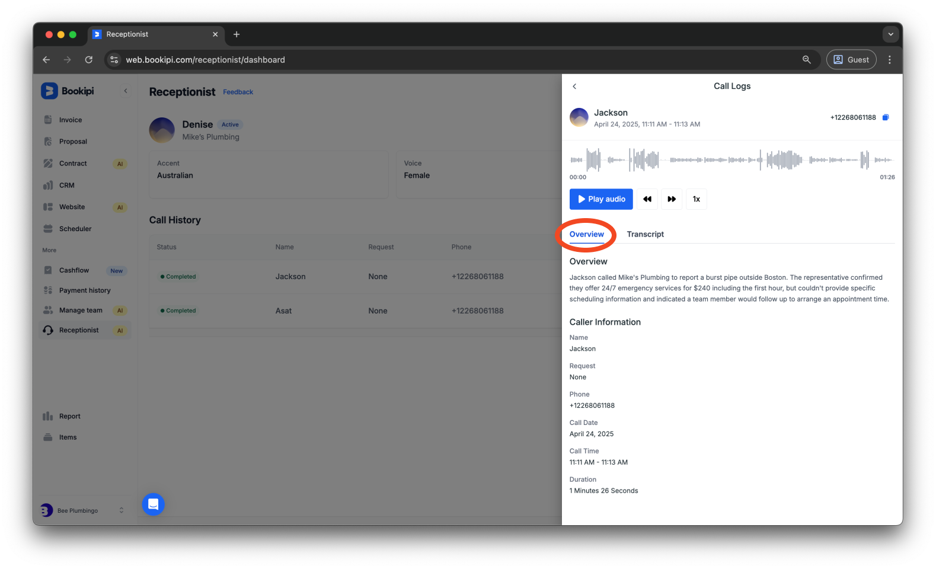Open the Items sidebar icon
This screenshot has height=569, width=936.
pos(48,437)
